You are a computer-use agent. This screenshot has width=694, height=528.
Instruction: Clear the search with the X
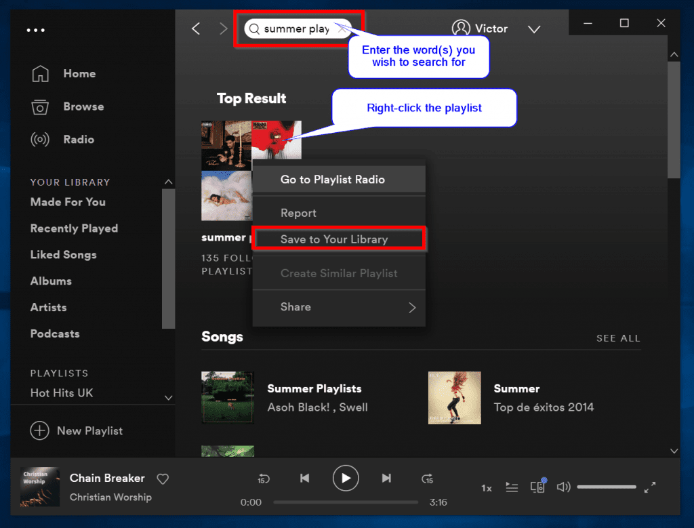click(x=342, y=28)
